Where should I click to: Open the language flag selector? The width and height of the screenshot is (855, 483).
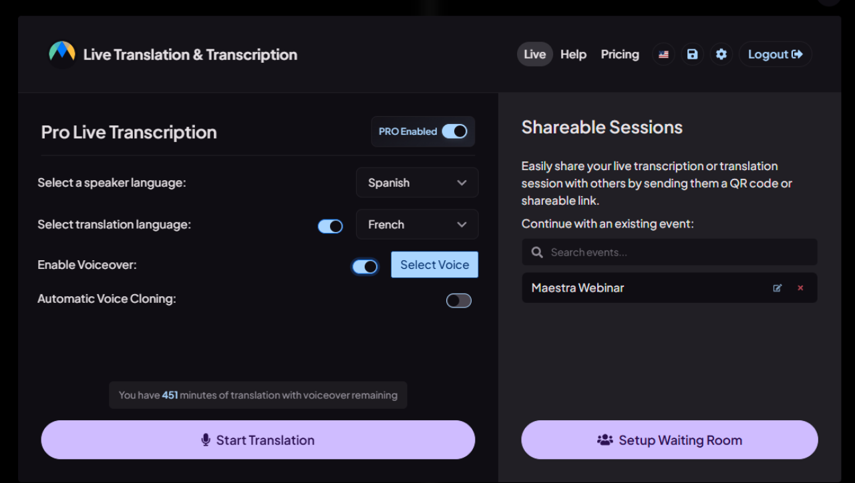coord(663,55)
